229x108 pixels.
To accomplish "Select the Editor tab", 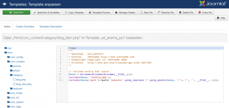I will tap(7, 26).
